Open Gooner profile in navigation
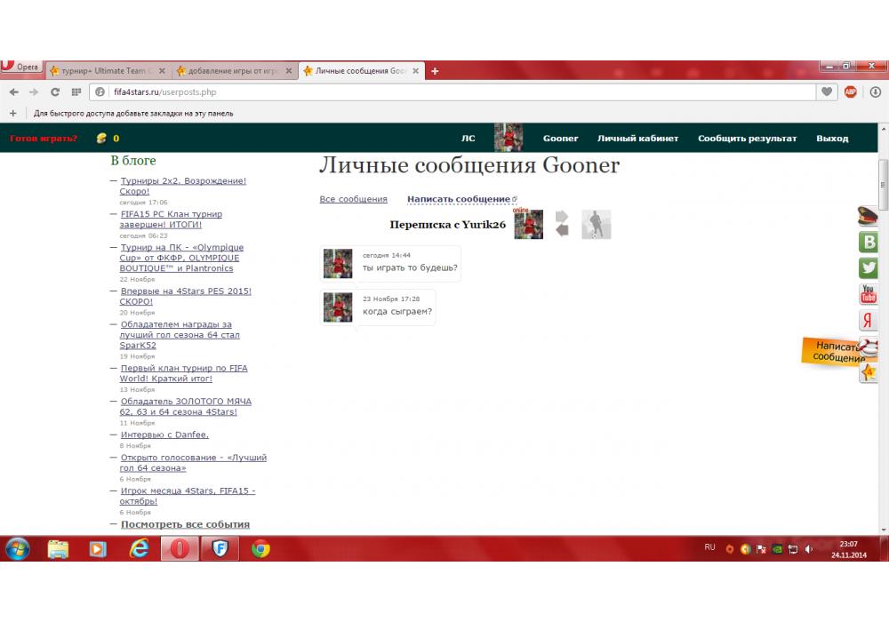Viewport: 889px width, 622px height. coord(560,139)
